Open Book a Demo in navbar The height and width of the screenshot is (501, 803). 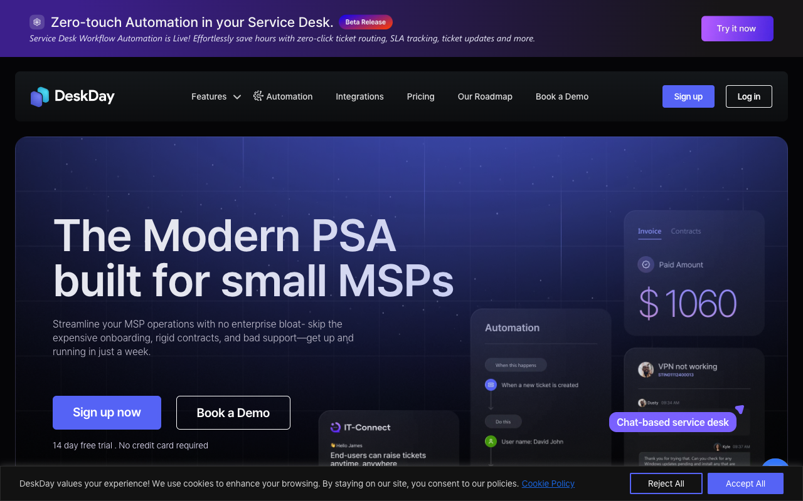562,96
